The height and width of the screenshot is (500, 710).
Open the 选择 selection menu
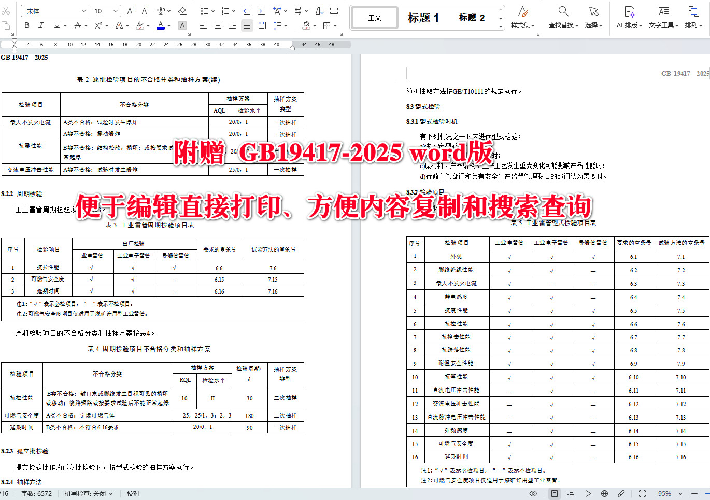[593, 17]
